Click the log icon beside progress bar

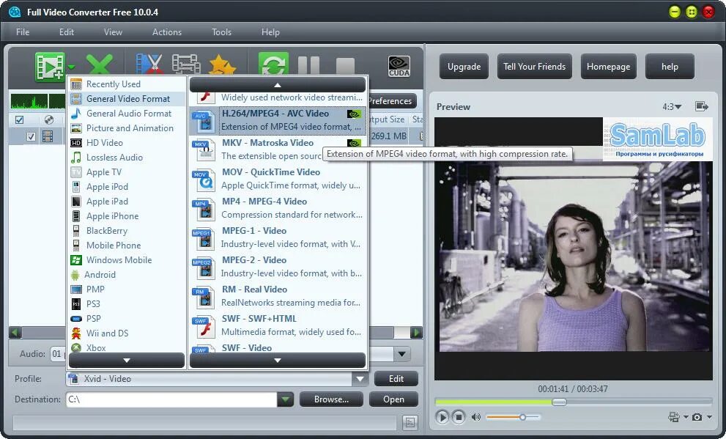tap(410, 422)
